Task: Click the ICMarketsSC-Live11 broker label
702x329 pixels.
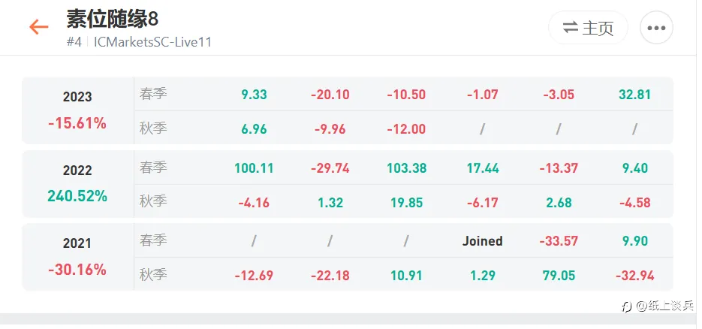Action: pyautogui.click(x=152, y=42)
